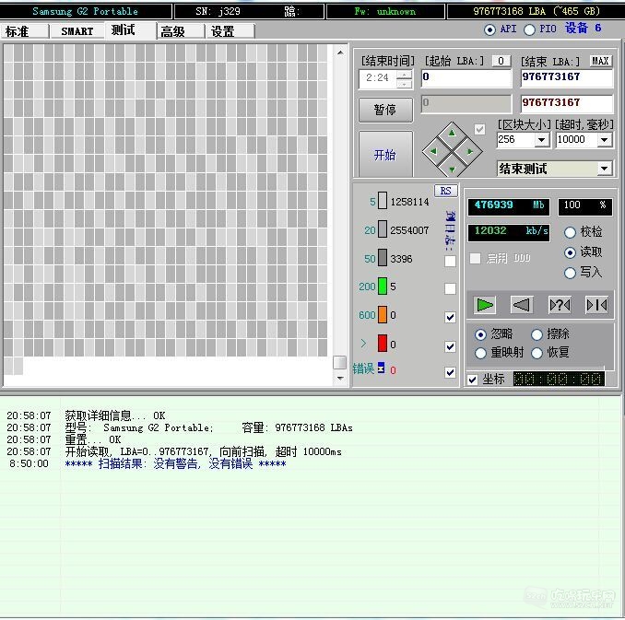
Task: Click the green 200ms block swatch
Action: pos(382,287)
